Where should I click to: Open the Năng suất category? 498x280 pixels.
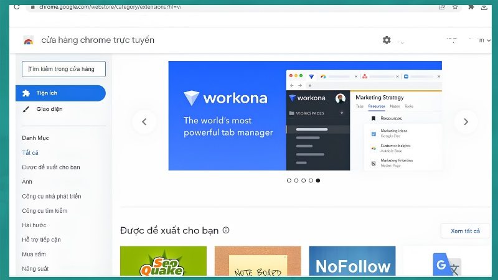35,269
